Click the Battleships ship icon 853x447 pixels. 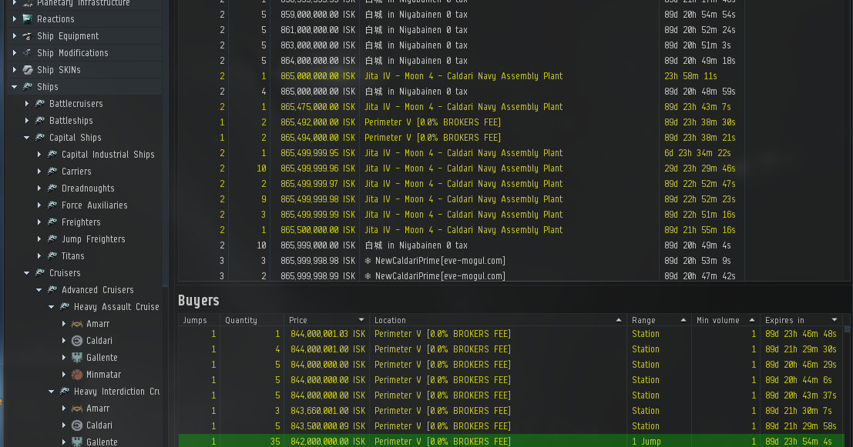40,120
